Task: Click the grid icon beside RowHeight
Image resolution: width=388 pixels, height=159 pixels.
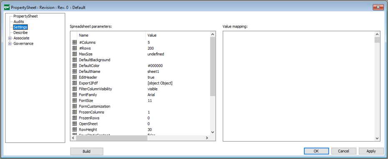Action: pyautogui.click(x=74, y=129)
